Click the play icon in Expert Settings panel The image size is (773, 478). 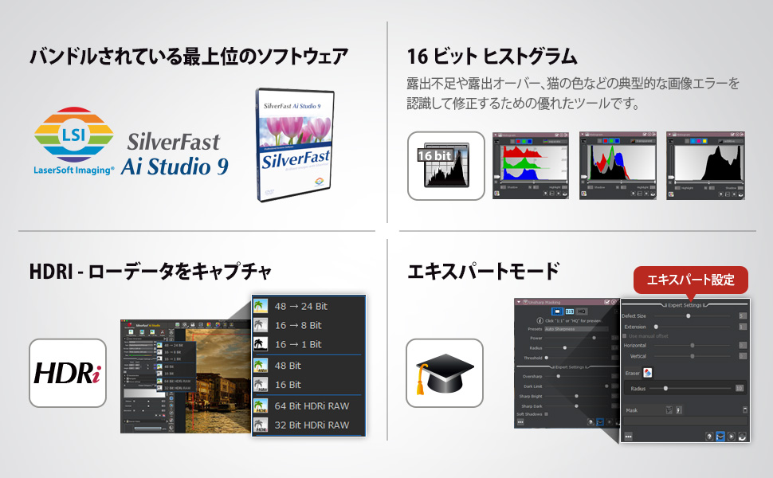point(731,436)
